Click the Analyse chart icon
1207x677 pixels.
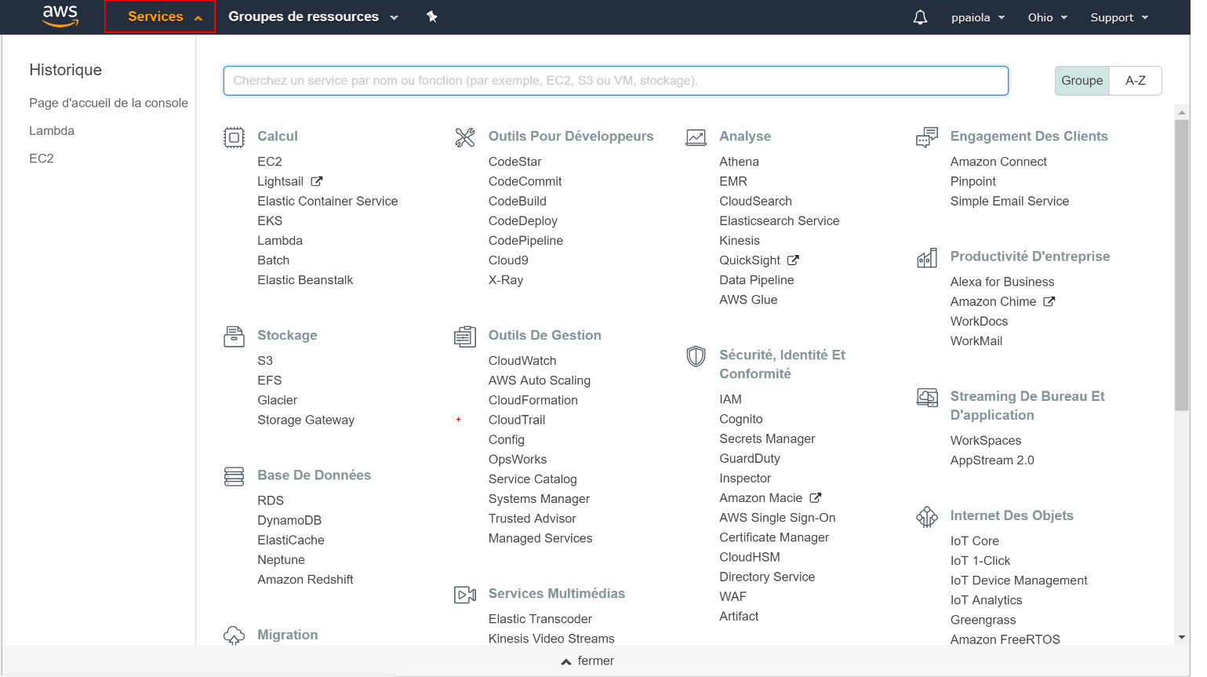point(696,137)
